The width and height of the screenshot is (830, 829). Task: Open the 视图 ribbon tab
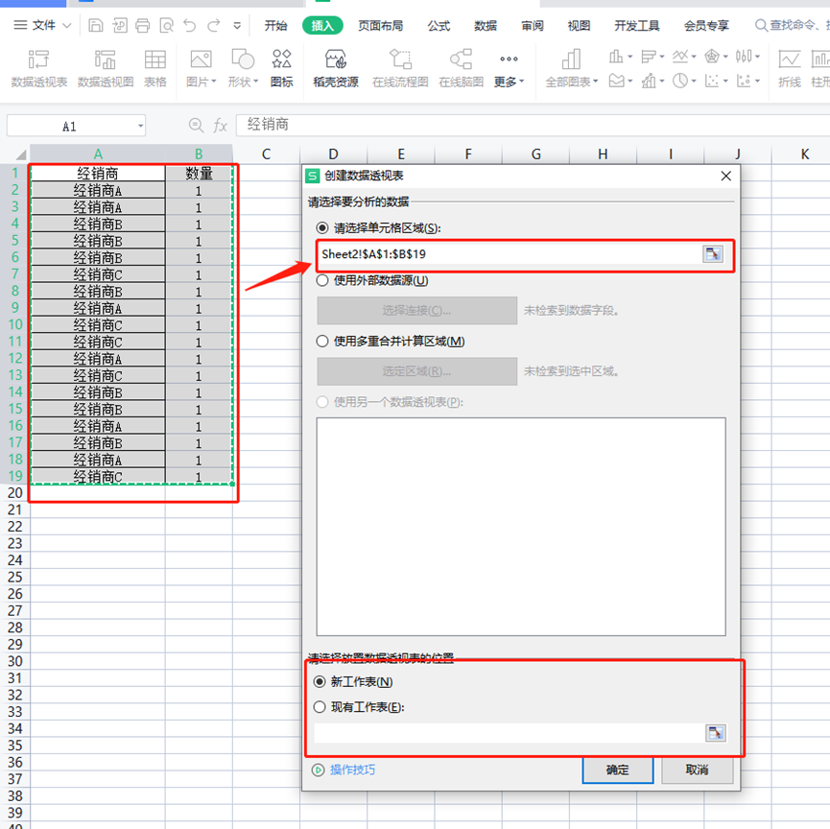[579, 25]
